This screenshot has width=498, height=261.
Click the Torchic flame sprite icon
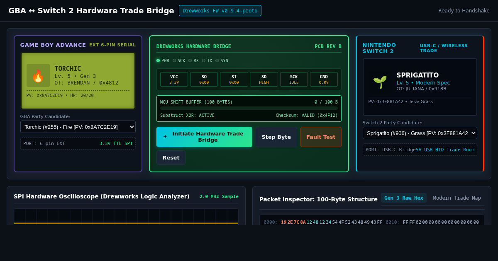click(x=38, y=75)
